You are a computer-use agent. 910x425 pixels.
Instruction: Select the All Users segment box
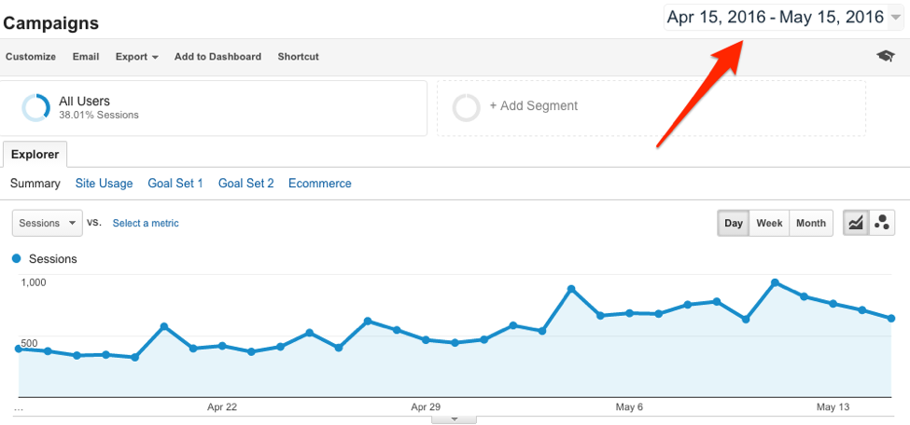coord(214,108)
